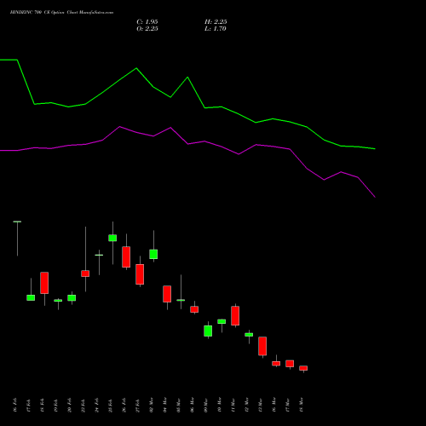The height and width of the screenshot is (426, 426).
Task: Click the 25 Feb date label
Action: [x=111, y=405]
